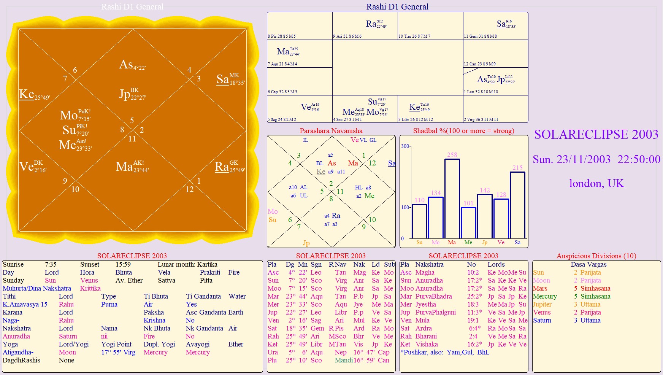Click the Venus bar labeled 128 in Shadbal chart
Image resolution: width=663 pixels, height=375 pixels.
tap(501, 219)
